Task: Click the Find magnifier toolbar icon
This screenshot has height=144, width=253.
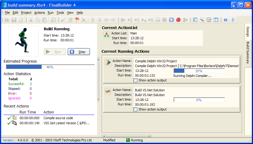Action: click(x=53, y=20)
